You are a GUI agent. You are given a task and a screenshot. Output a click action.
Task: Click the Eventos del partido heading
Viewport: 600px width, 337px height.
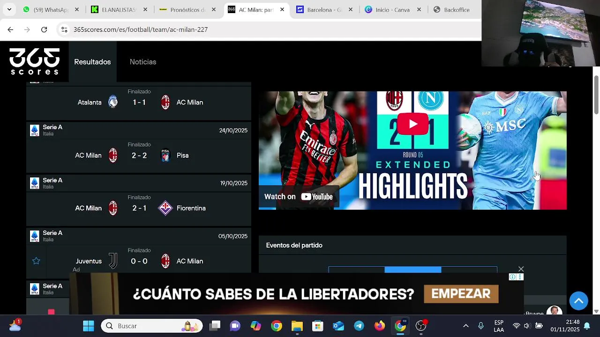click(294, 245)
